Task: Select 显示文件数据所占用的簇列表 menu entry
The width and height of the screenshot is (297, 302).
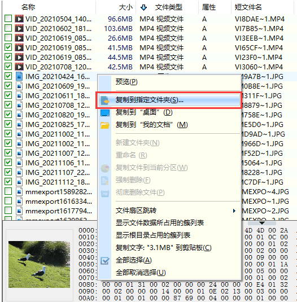Action: [169, 223]
